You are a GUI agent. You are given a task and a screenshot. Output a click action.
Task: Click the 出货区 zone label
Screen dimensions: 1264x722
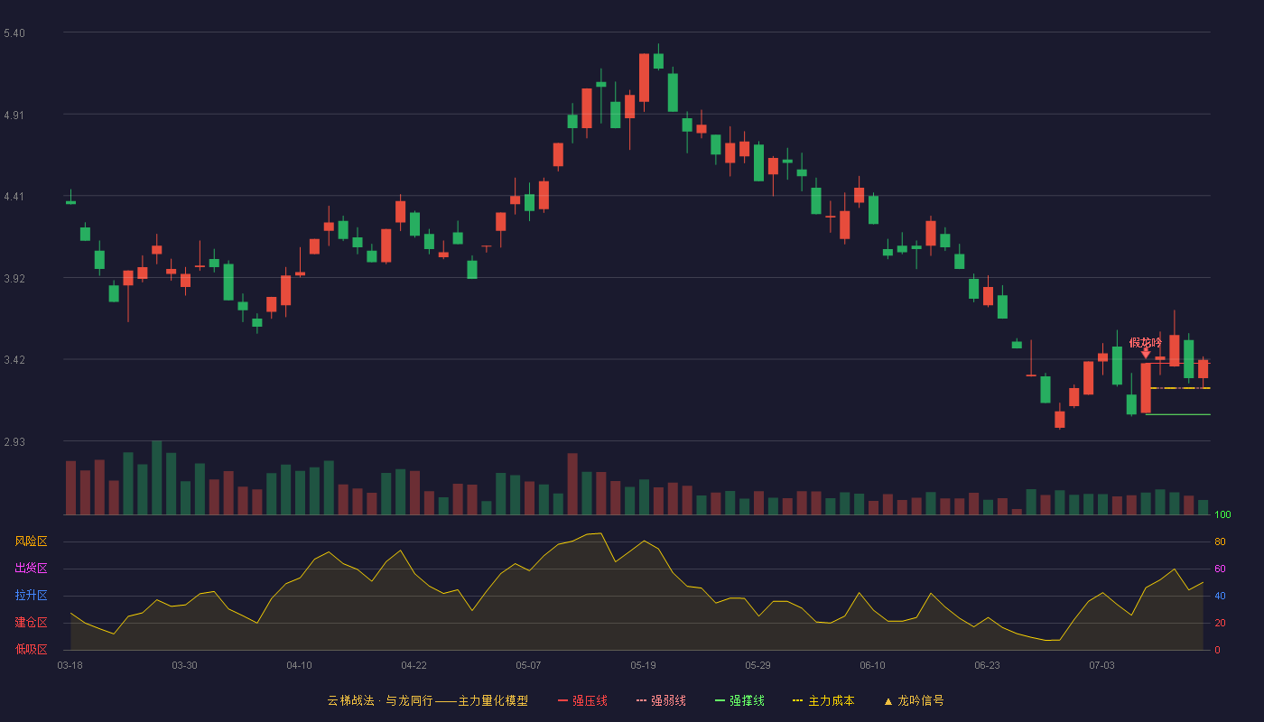pos(31,569)
